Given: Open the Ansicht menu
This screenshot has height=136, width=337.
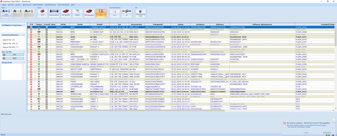Looking at the screenshot, I should click(x=11, y=5).
